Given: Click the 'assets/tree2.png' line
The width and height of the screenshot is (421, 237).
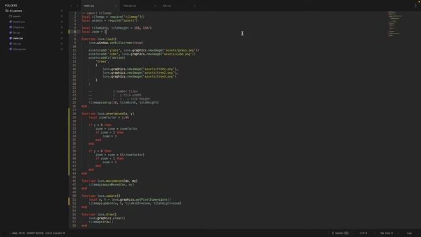Looking at the screenshot, I should click(140, 72).
